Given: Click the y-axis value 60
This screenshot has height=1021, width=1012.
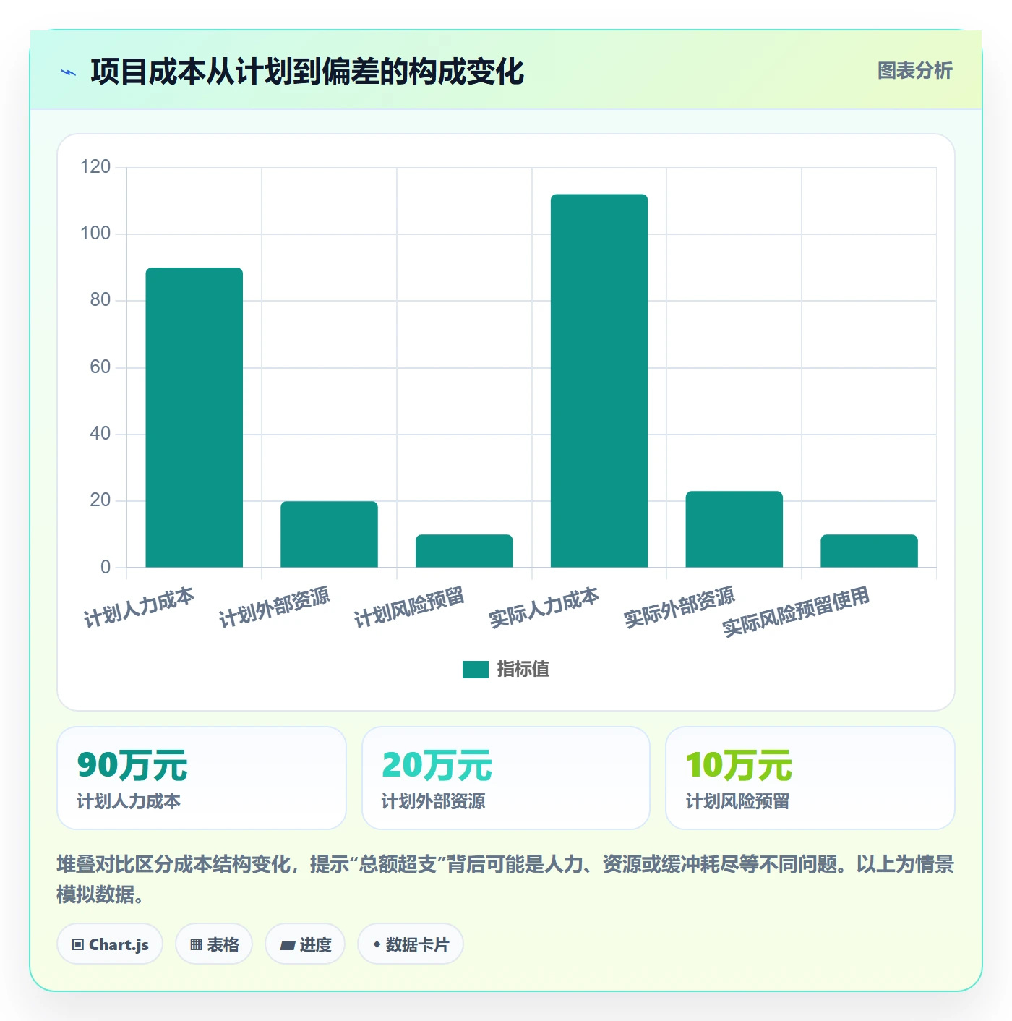Looking at the screenshot, I should (x=100, y=367).
